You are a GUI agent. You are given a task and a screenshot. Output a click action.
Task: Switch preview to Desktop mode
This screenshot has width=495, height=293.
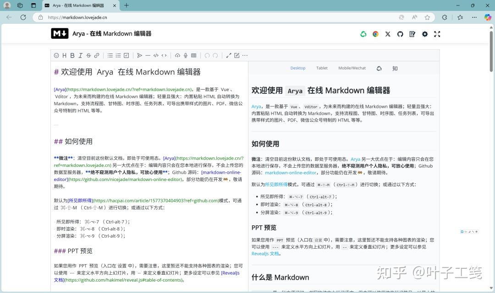pyautogui.click(x=298, y=68)
